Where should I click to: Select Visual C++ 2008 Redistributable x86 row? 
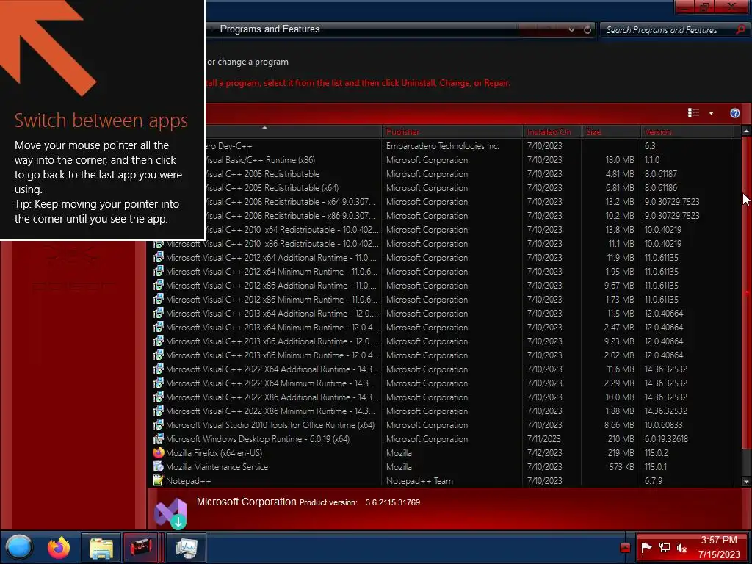pos(469,216)
